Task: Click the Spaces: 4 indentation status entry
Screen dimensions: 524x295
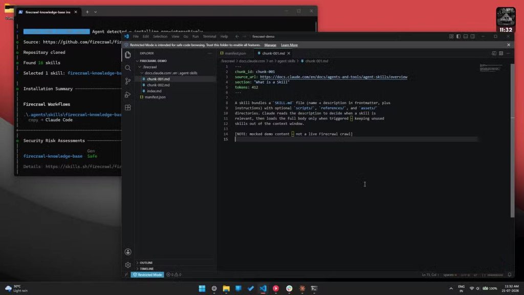Action: [450, 275]
